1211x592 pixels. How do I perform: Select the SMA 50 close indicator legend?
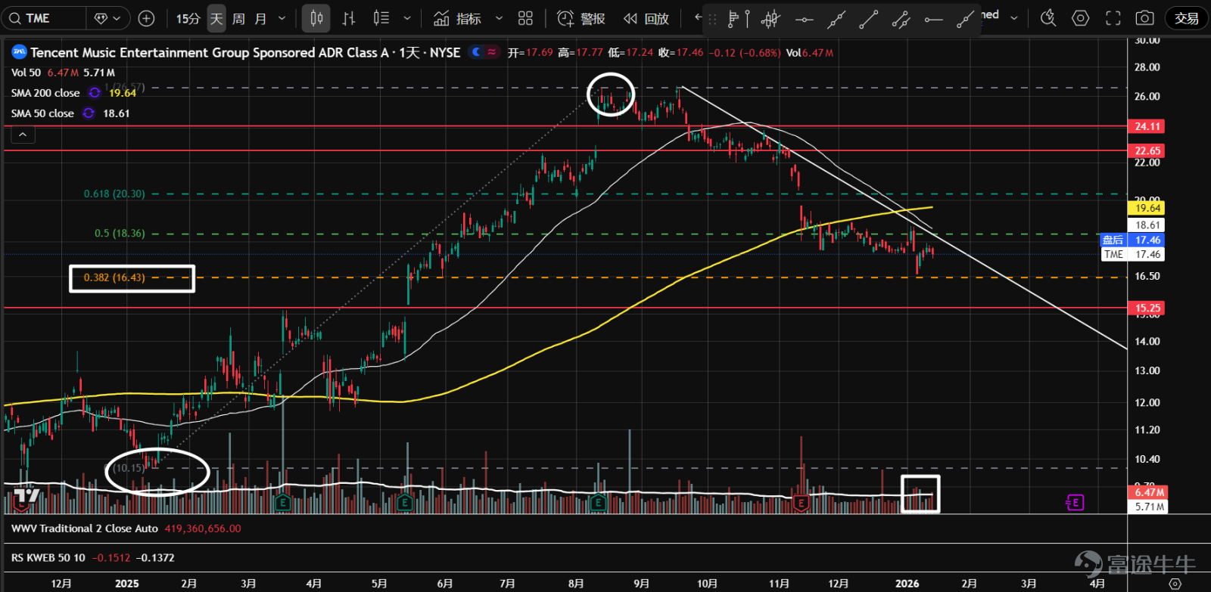tap(42, 113)
